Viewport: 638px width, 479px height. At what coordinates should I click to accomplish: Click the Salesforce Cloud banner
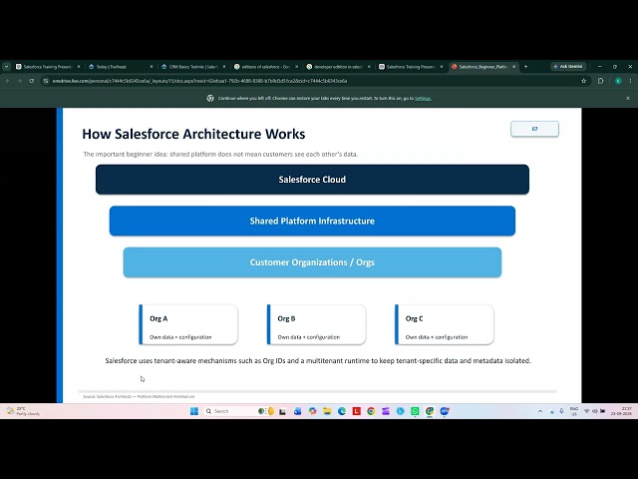(x=312, y=180)
